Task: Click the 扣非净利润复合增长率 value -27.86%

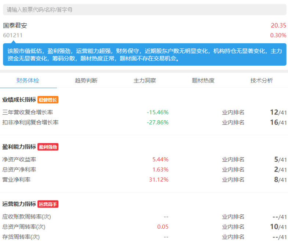Action: pos(158,122)
